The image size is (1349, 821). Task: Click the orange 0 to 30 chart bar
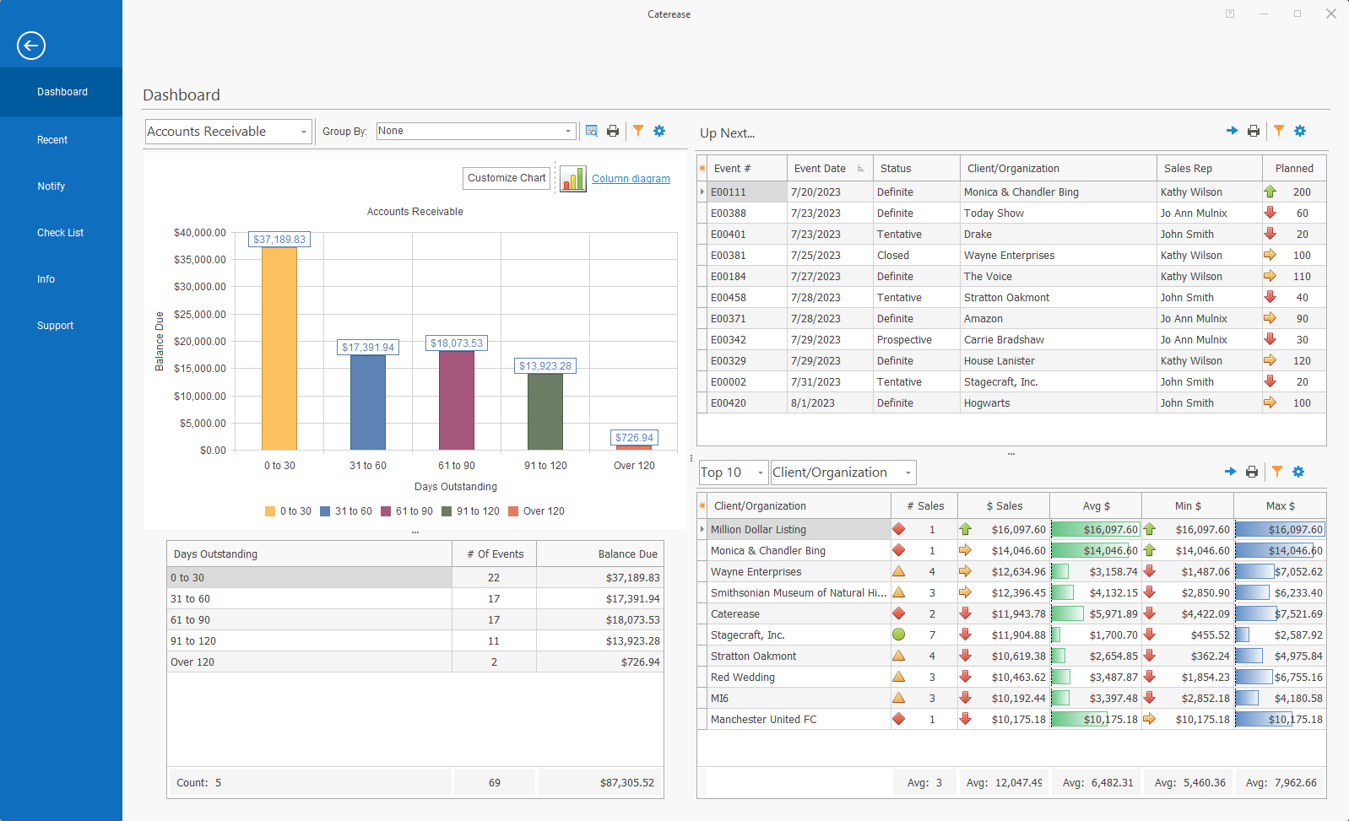pyautogui.click(x=279, y=348)
